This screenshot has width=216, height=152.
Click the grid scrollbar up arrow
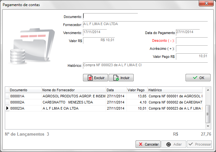point(208,90)
